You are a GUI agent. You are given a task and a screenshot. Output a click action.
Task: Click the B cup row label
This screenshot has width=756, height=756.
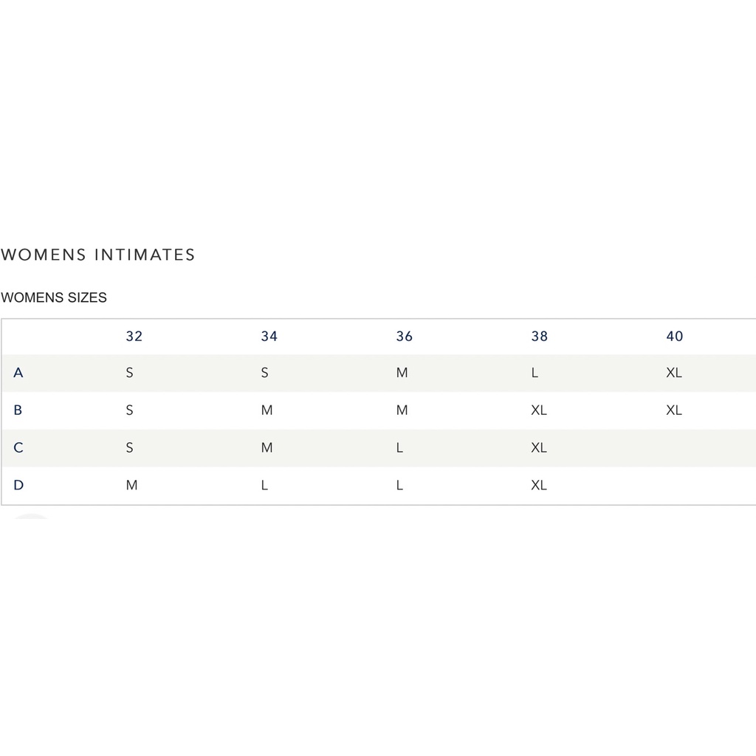point(18,410)
